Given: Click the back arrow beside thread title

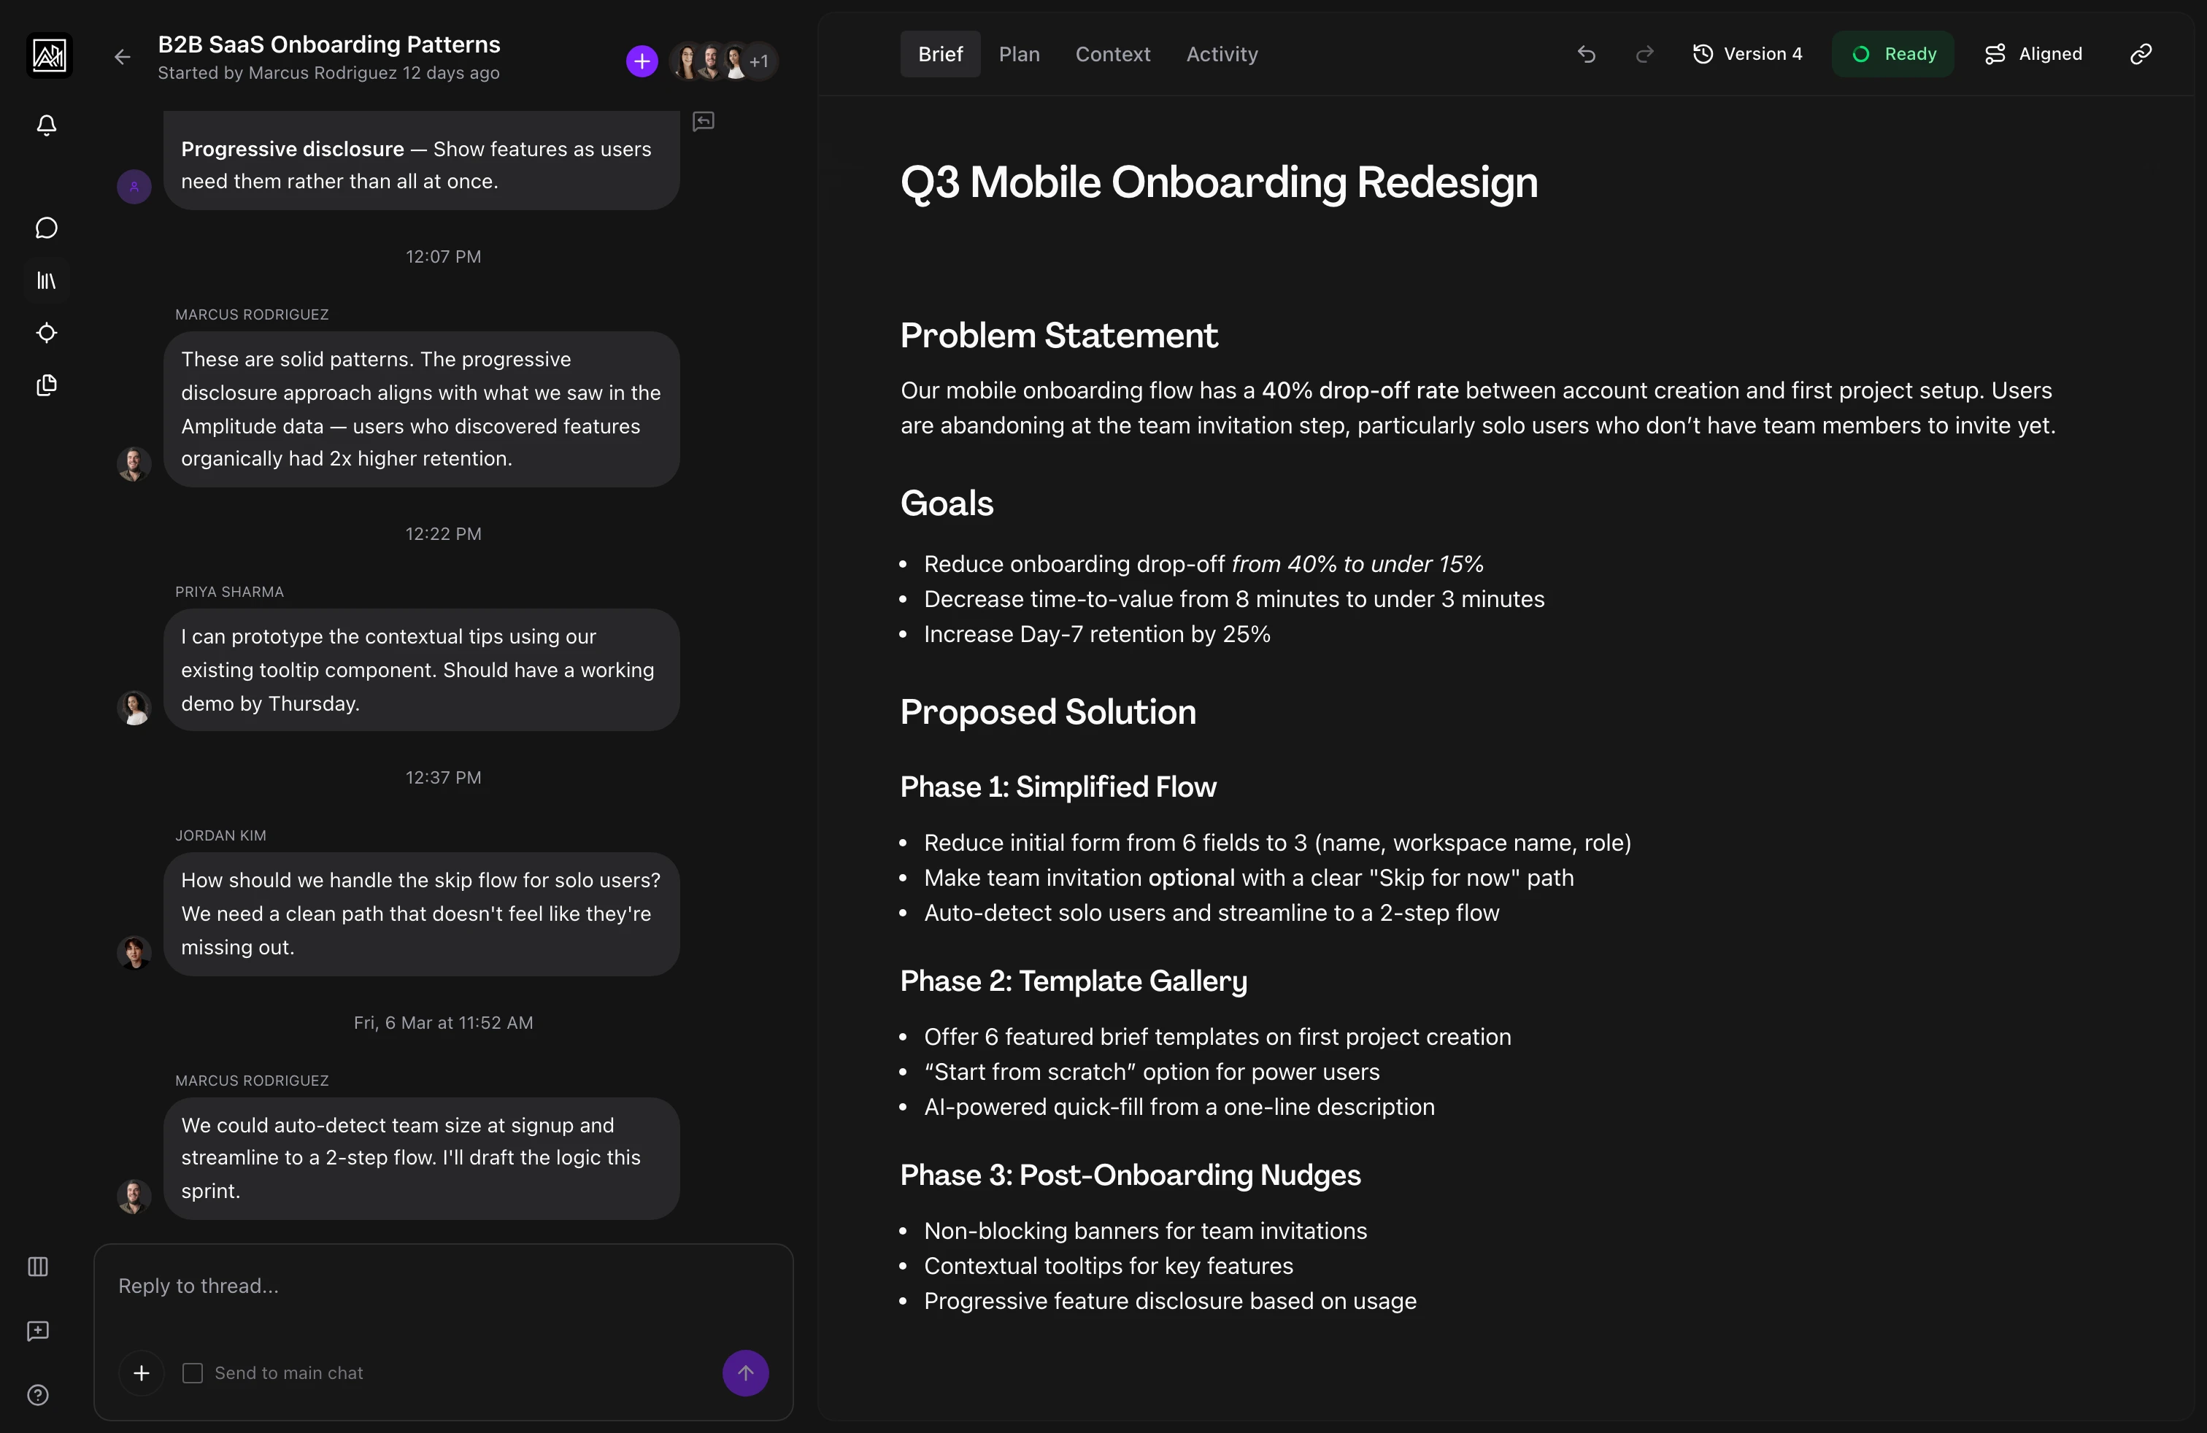Looking at the screenshot, I should (x=123, y=58).
